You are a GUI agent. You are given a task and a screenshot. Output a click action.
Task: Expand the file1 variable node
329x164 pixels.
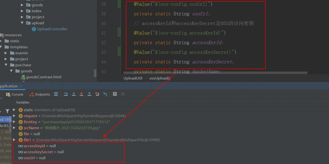click(x=14, y=140)
